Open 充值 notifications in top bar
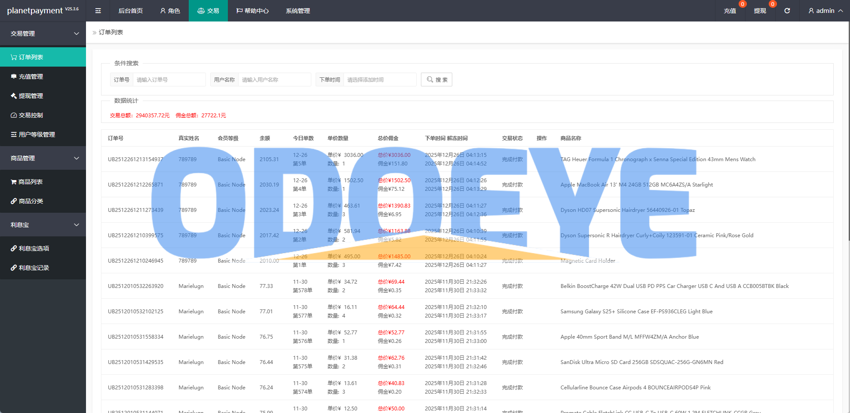The height and width of the screenshot is (413, 850). [x=730, y=11]
